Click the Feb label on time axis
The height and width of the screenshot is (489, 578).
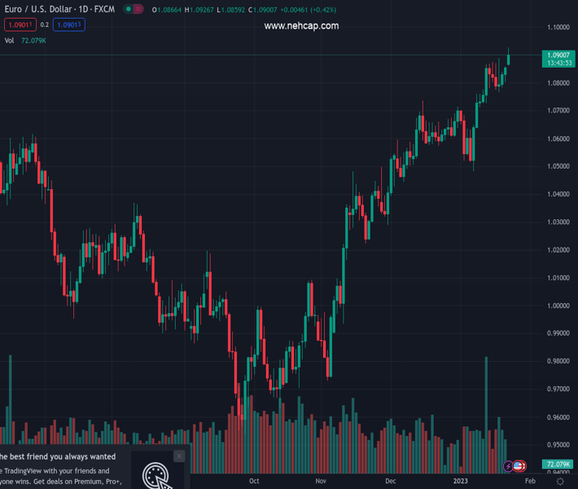point(531,481)
